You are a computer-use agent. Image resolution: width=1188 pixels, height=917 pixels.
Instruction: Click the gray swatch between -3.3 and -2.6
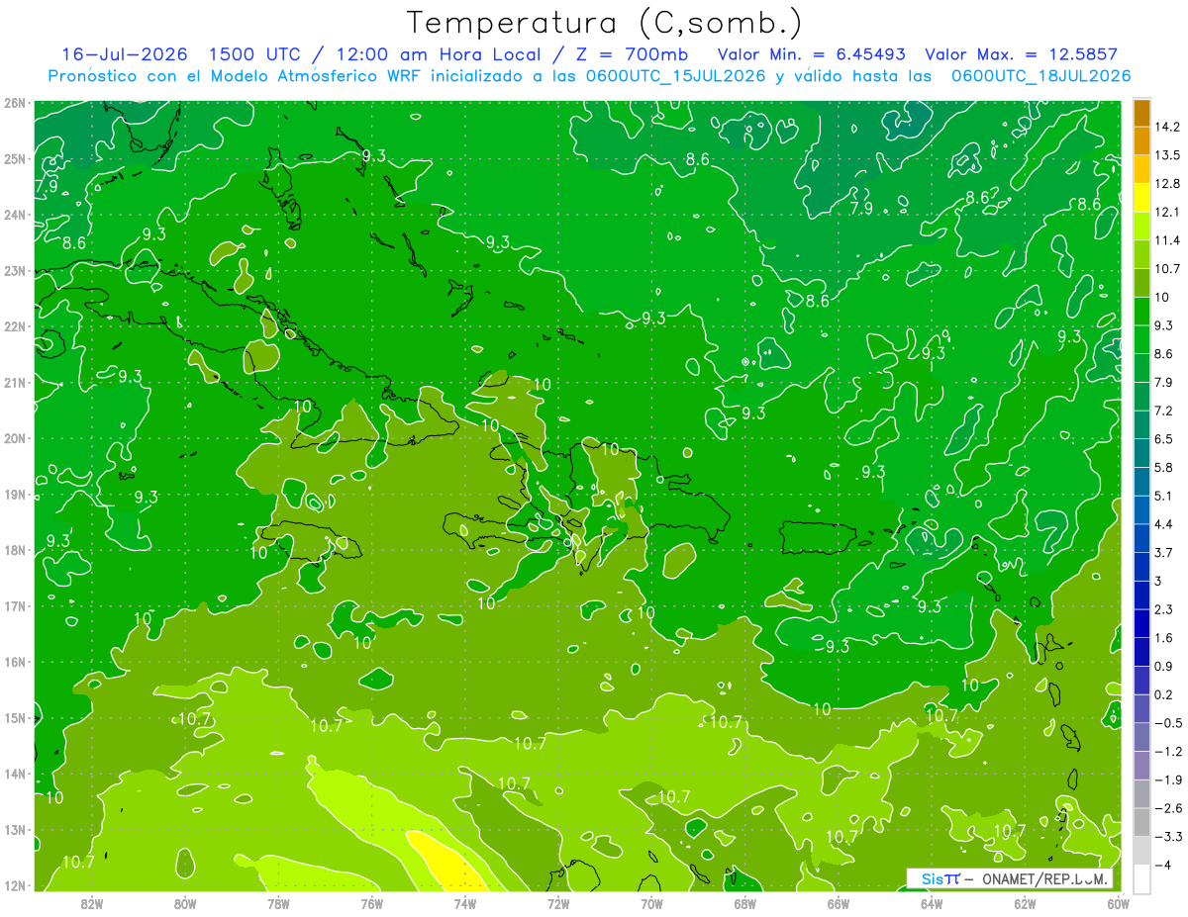click(1140, 822)
